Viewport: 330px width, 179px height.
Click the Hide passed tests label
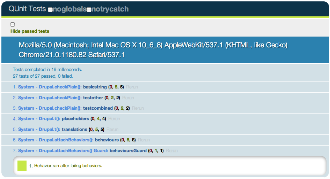pyautogui.click(x=30, y=31)
